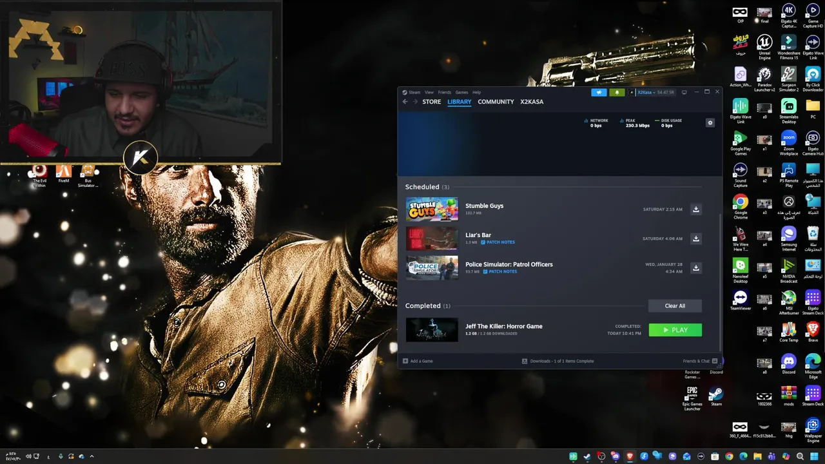Image resolution: width=825 pixels, height=464 pixels.
Task: Open the View menu in Steam
Action: point(429,92)
